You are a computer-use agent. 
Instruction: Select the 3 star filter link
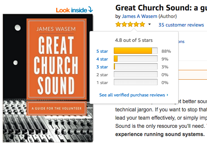pos(102,67)
